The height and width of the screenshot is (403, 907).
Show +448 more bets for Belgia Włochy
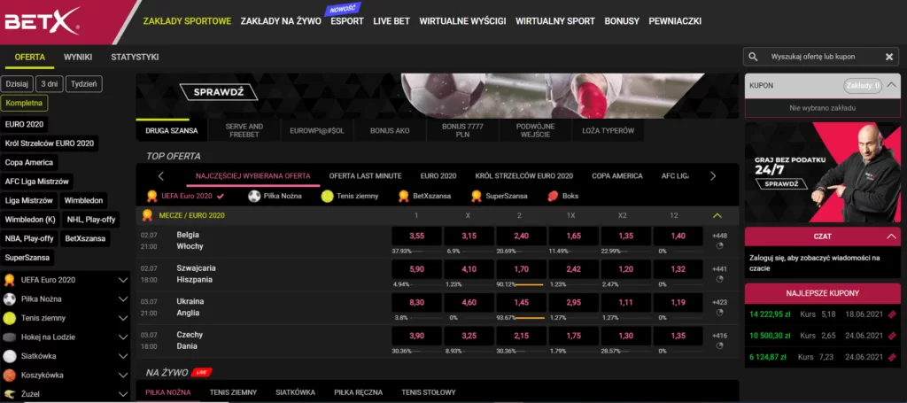[719, 236]
